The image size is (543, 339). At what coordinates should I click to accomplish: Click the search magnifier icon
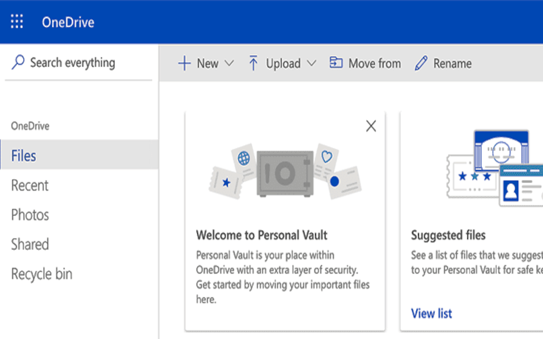[18, 62]
